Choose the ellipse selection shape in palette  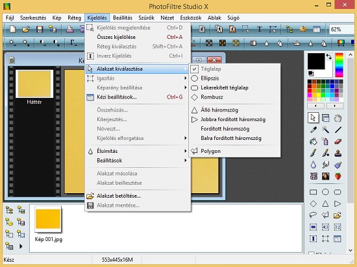(x=325, y=192)
